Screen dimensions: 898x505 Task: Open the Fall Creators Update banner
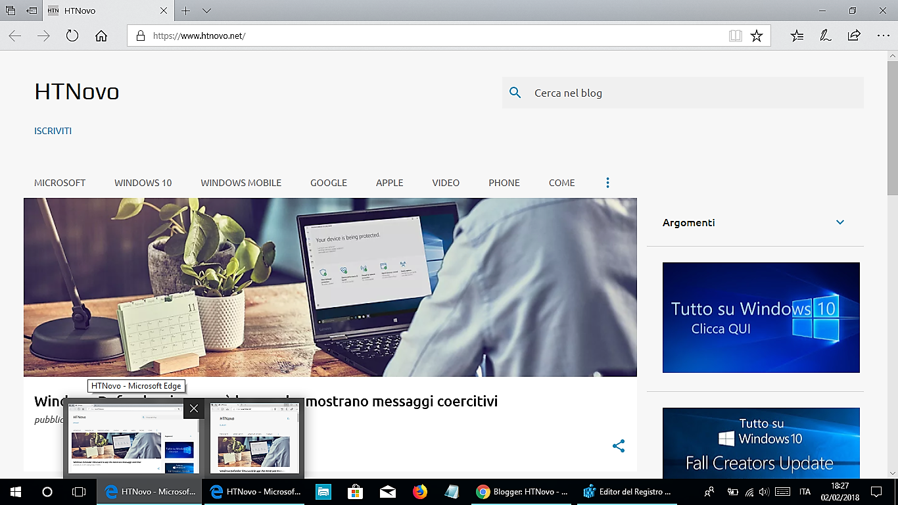pyautogui.click(x=761, y=443)
